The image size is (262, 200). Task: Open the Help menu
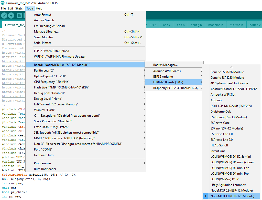coord(39,8)
